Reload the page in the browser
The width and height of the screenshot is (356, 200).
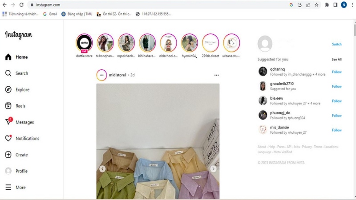tap(21, 5)
